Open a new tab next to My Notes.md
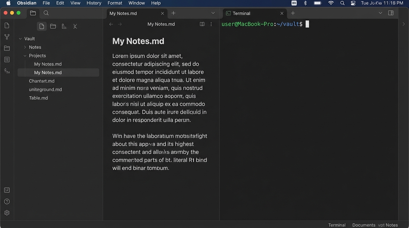 click(x=173, y=13)
